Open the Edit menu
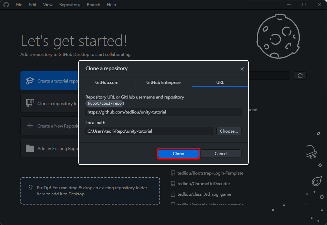 [x=33, y=4]
